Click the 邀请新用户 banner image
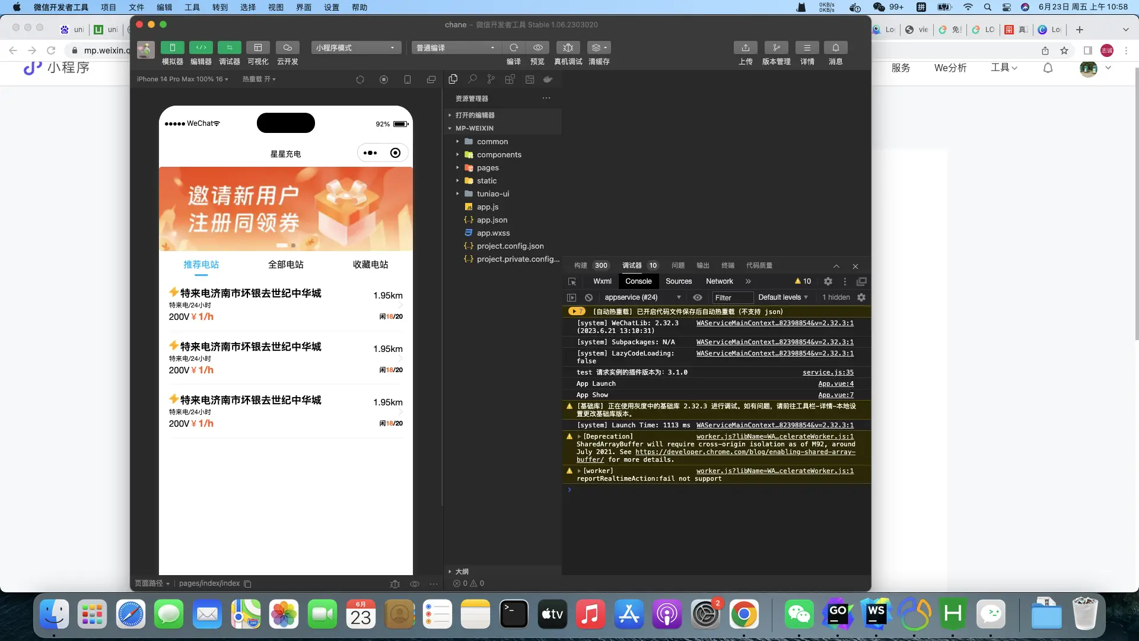 coord(285,209)
